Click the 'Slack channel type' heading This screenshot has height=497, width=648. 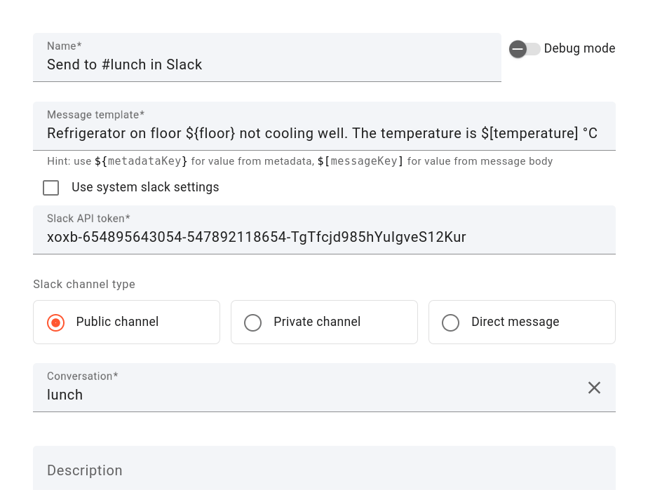(x=84, y=285)
